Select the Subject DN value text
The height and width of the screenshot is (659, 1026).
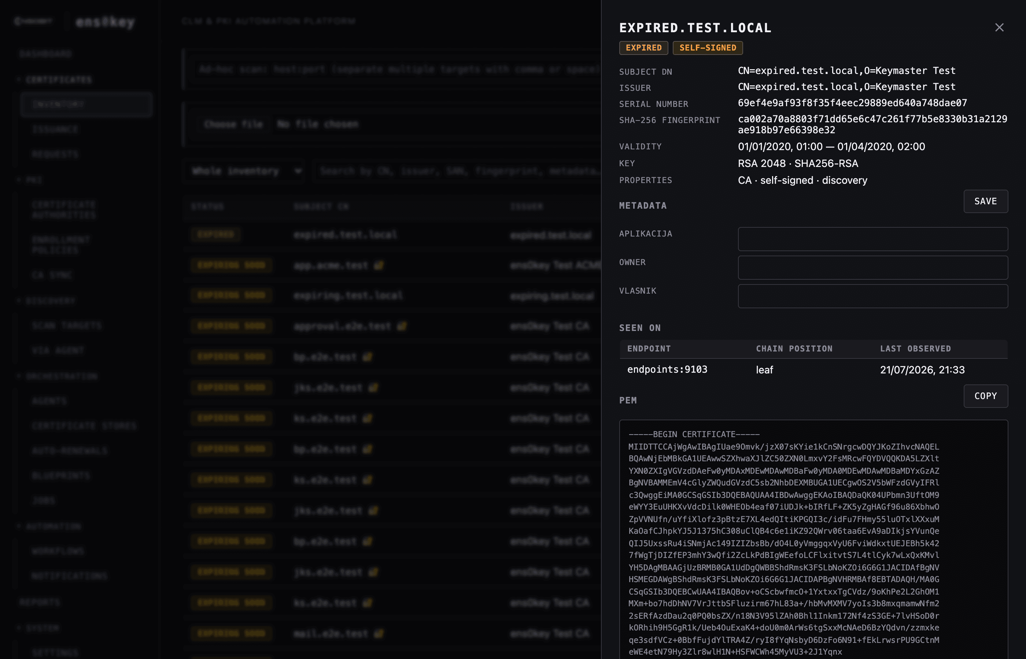point(846,71)
